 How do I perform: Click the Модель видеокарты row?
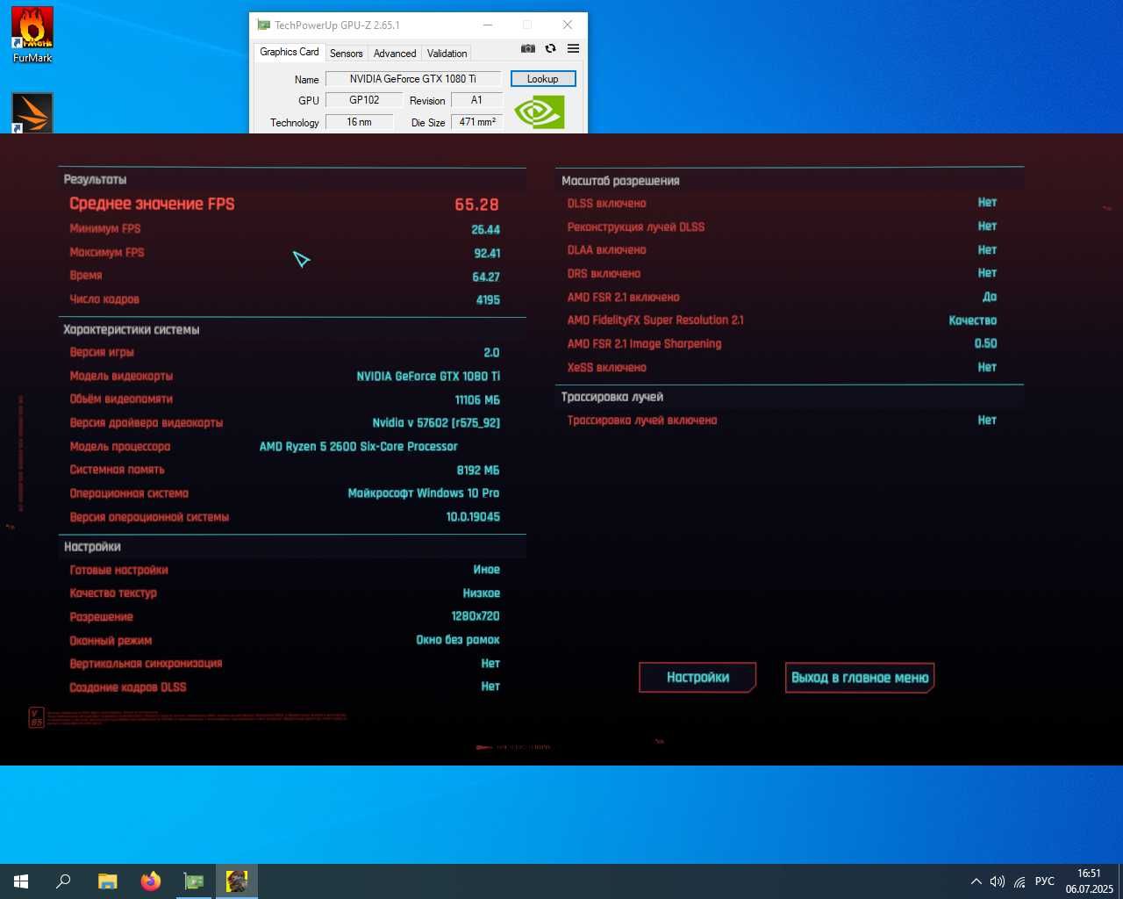point(285,376)
